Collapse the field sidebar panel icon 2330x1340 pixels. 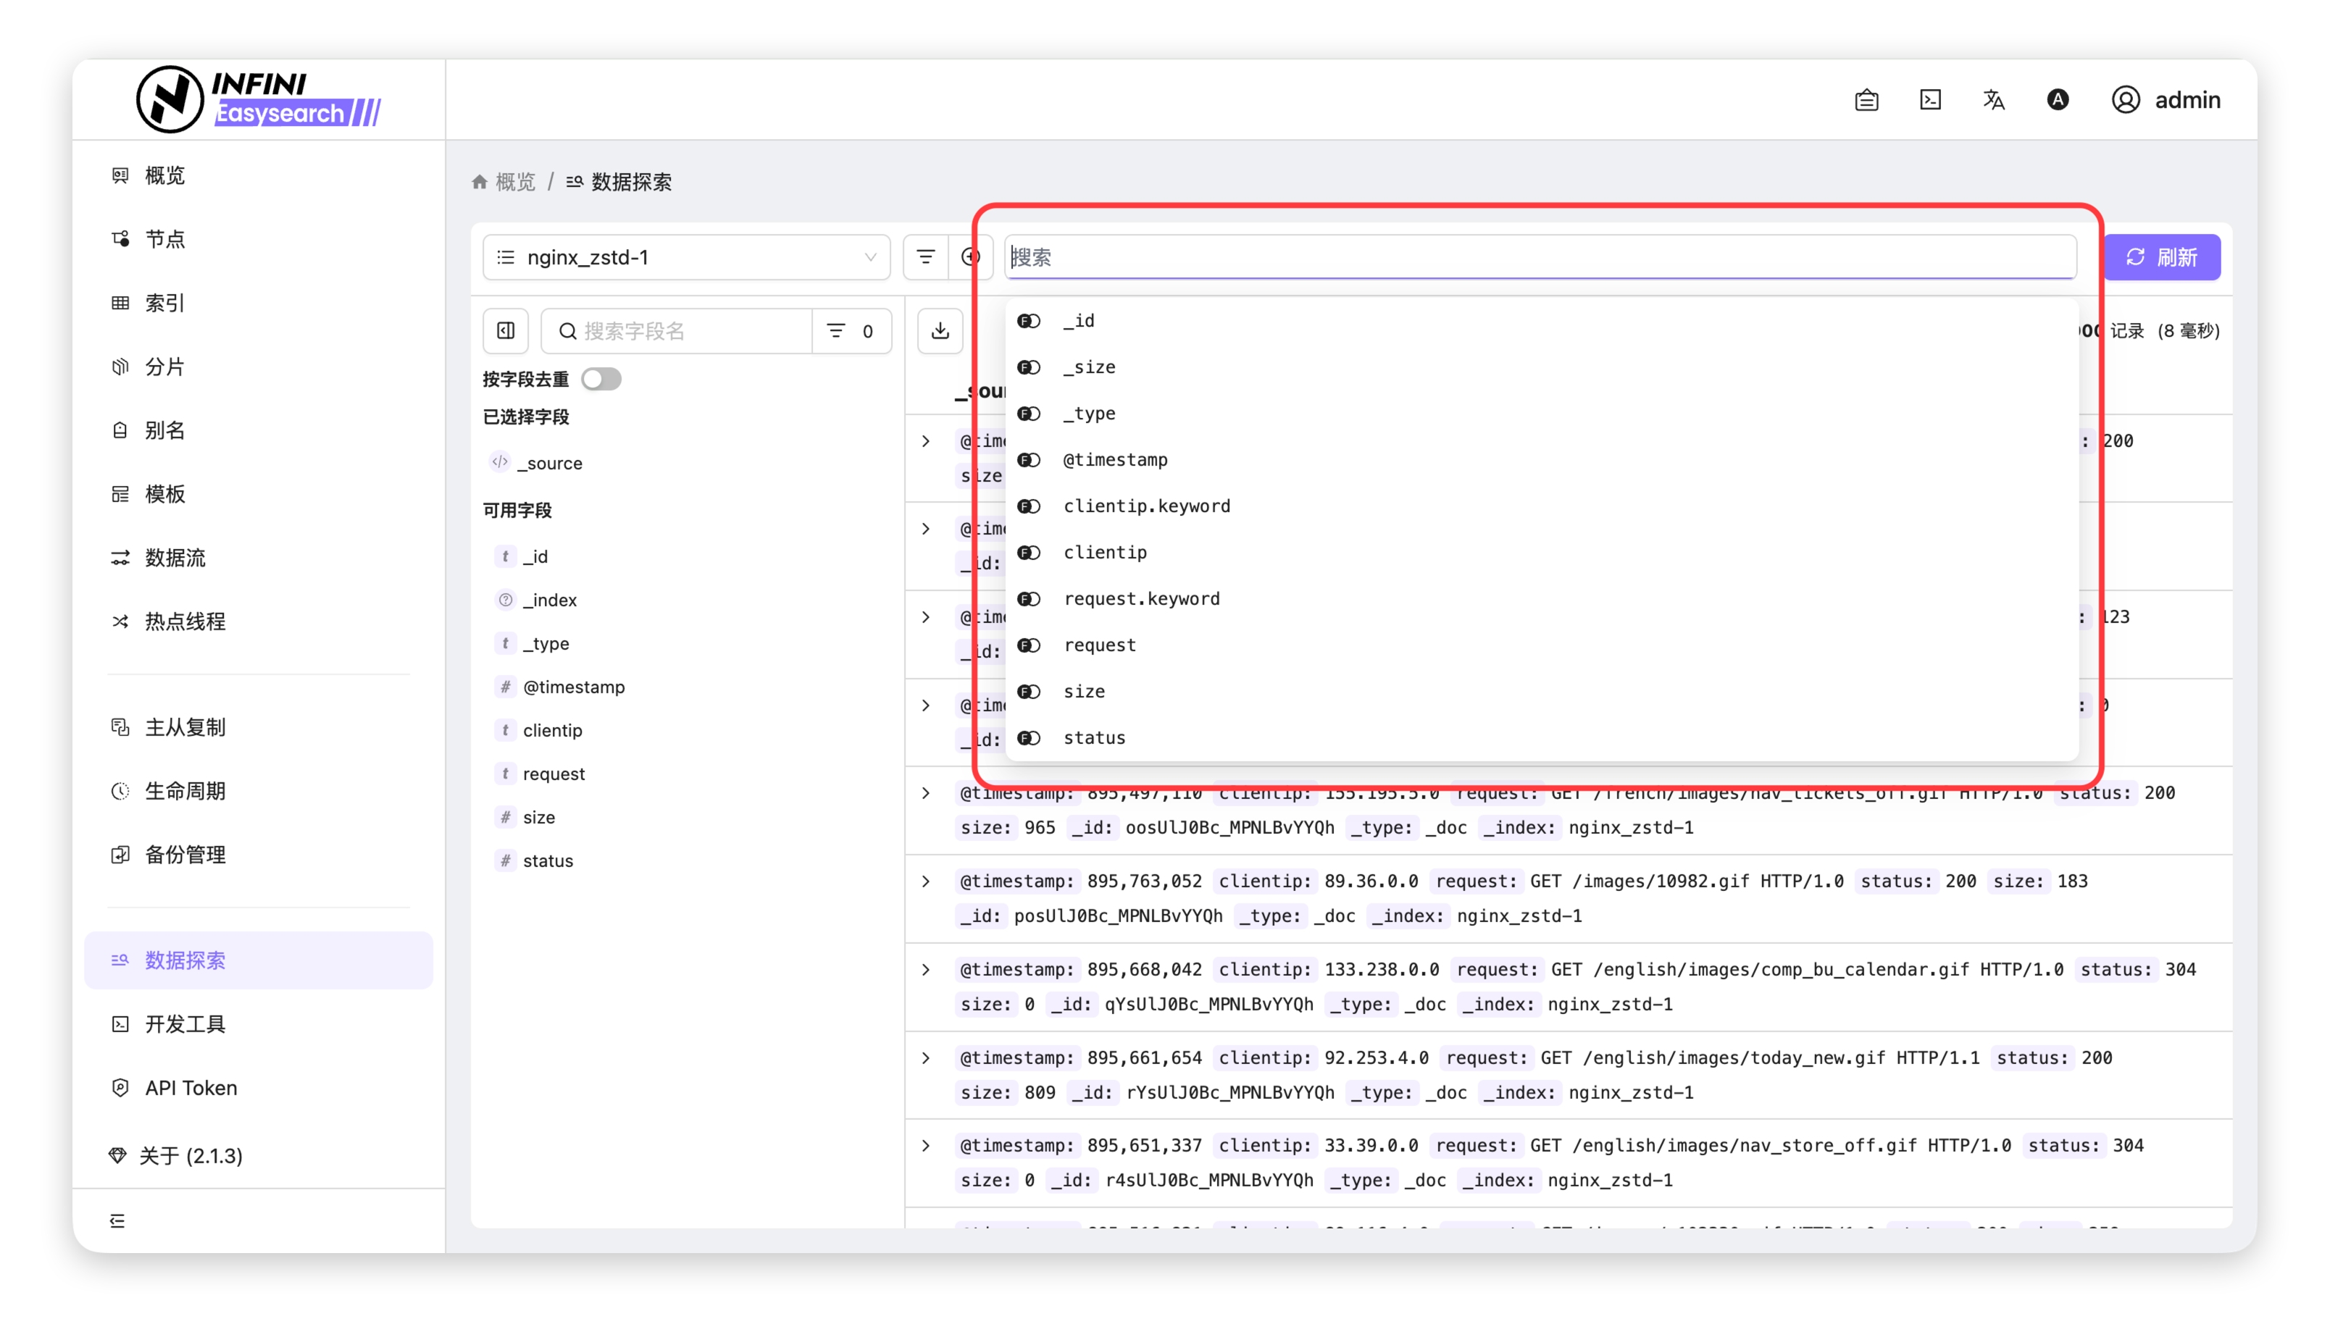tap(506, 331)
